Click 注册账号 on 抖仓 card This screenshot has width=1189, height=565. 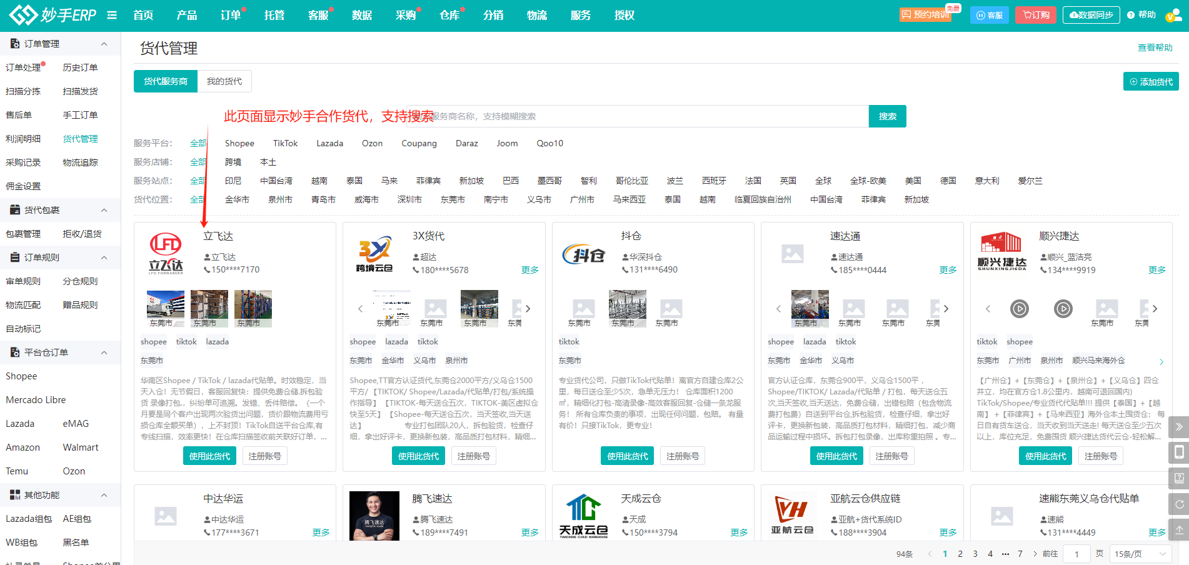point(683,456)
